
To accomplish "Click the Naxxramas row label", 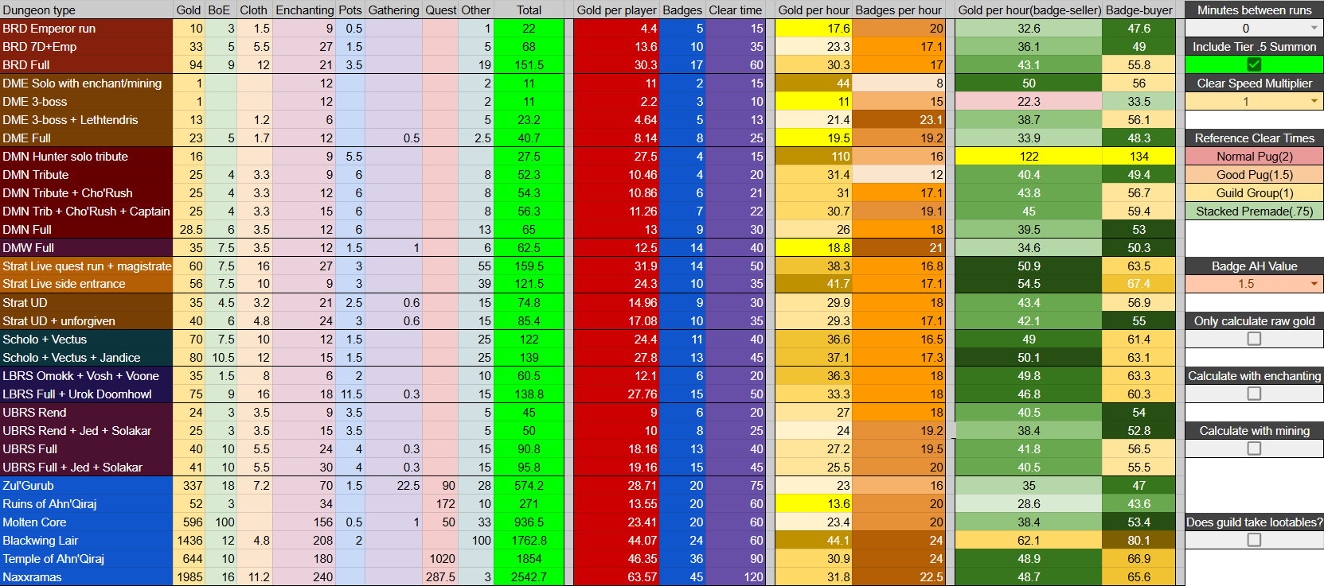I will click(86, 577).
